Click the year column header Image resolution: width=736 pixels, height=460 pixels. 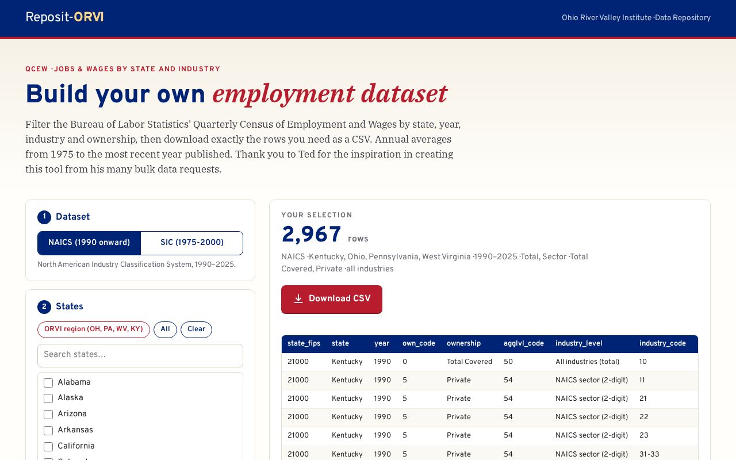tap(382, 344)
